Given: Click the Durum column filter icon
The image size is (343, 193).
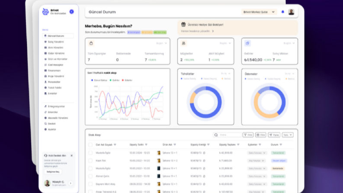Looking at the screenshot, I should coord(281,145).
